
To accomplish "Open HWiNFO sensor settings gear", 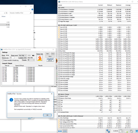I will [131, 131].
